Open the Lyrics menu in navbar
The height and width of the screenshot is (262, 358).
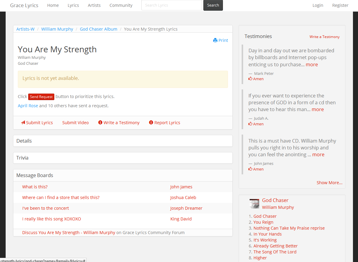point(73,5)
